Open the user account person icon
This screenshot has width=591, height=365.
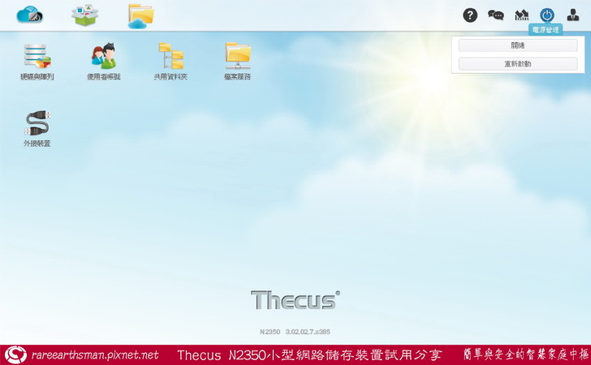573,15
